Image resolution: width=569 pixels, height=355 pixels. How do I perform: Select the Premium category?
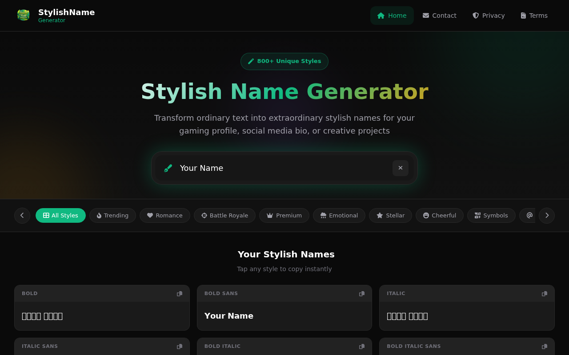[x=284, y=216]
